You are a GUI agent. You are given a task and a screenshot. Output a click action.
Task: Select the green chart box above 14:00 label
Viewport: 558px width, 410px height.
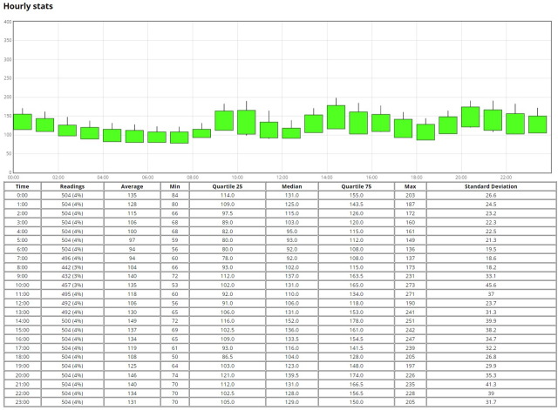(336, 118)
